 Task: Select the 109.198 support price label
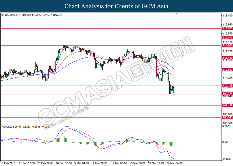tap(227, 105)
